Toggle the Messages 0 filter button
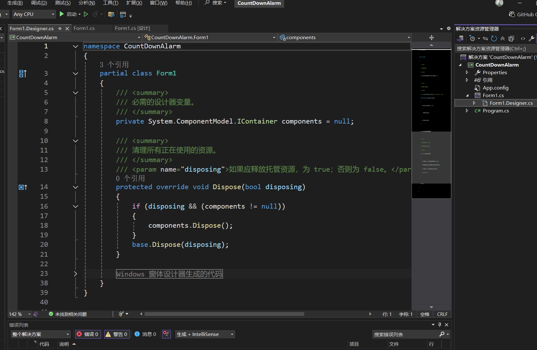 tap(145, 334)
